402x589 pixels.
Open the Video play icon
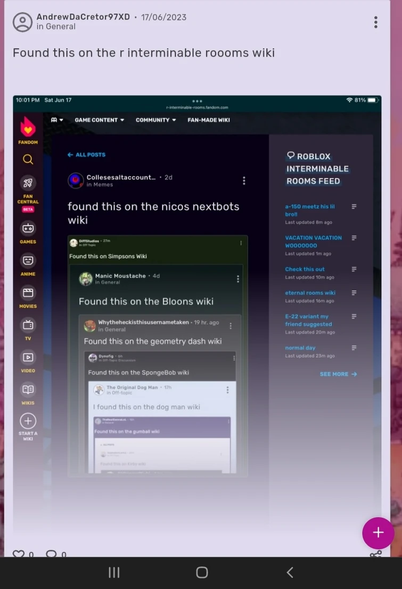pos(28,357)
